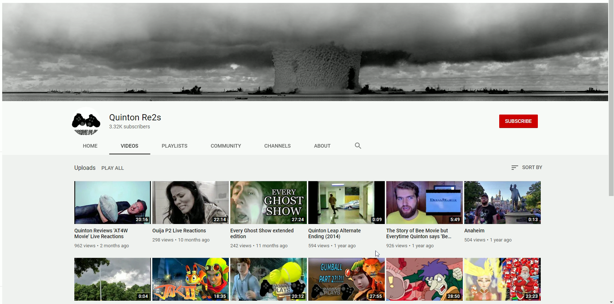This screenshot has width=614, height=304.
Task: Select the Videos tab
Action: pyautogui.click(x=129, y=146)
